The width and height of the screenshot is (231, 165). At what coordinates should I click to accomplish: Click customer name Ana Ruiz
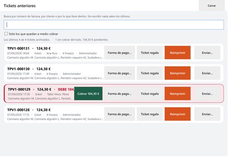(x=52, y=53)
